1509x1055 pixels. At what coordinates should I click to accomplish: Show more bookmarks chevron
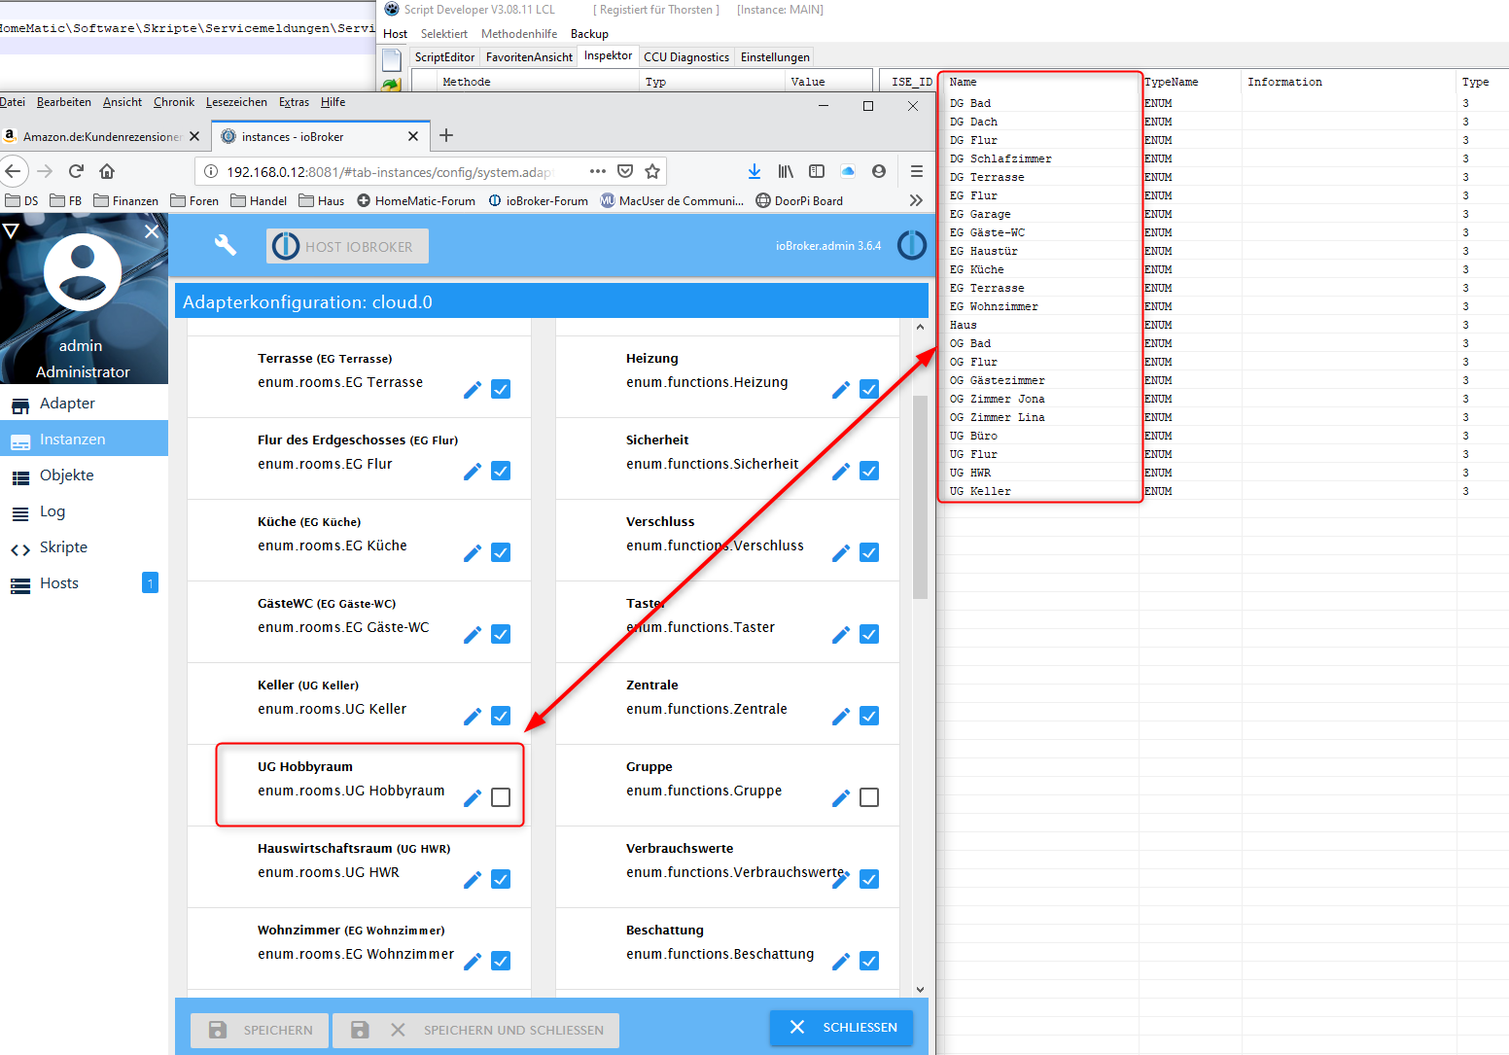(915, 200)
